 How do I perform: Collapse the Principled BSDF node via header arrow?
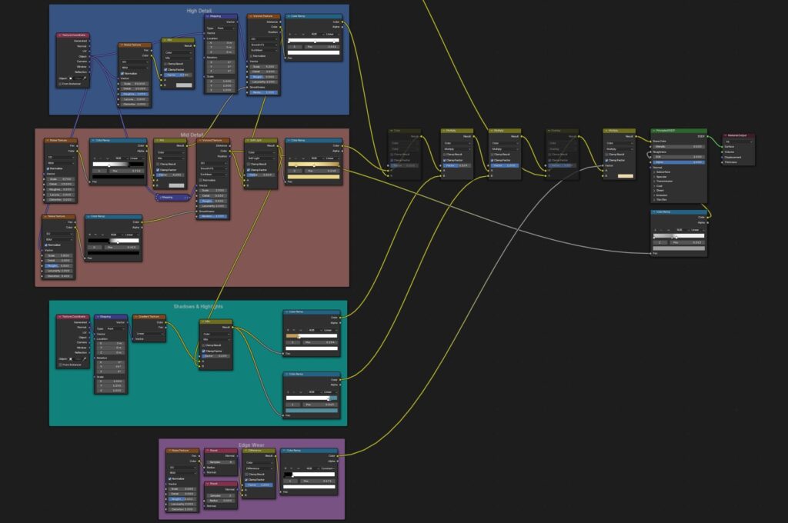click(654, 132)
